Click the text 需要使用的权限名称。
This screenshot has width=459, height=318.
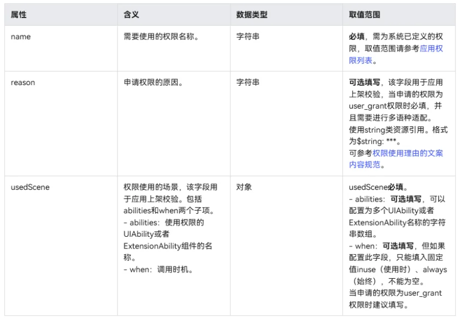[162, 36]
